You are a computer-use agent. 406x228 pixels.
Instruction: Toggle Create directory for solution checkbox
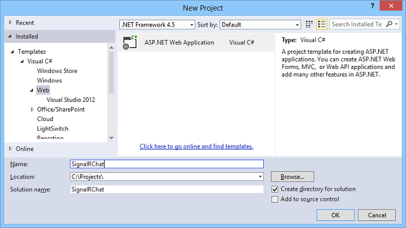click(x=275, y=189)
